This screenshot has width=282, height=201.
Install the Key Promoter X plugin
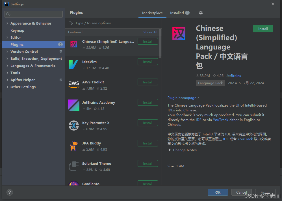pos(148,123)
